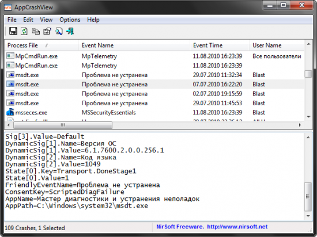
Task: Open the Properties toolbar icon
Action: (x=47, y=31)
